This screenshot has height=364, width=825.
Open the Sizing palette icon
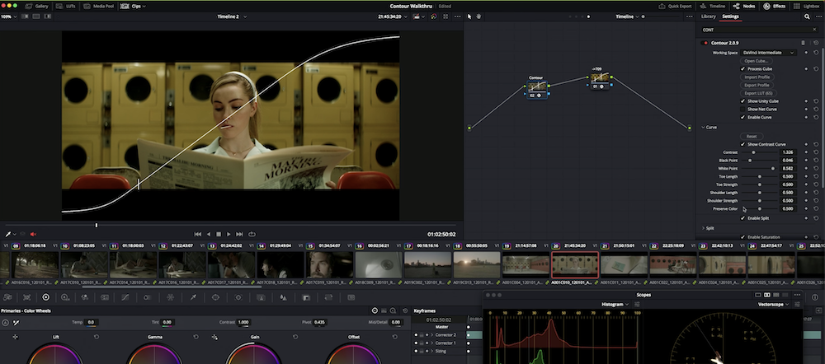[329, 297]
